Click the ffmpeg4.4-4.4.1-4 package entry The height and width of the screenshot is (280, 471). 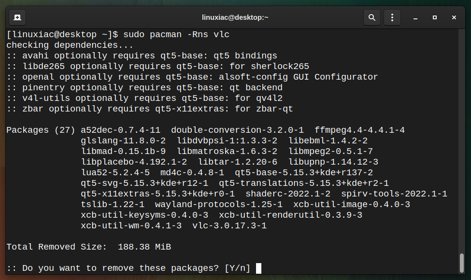point(359,130)
